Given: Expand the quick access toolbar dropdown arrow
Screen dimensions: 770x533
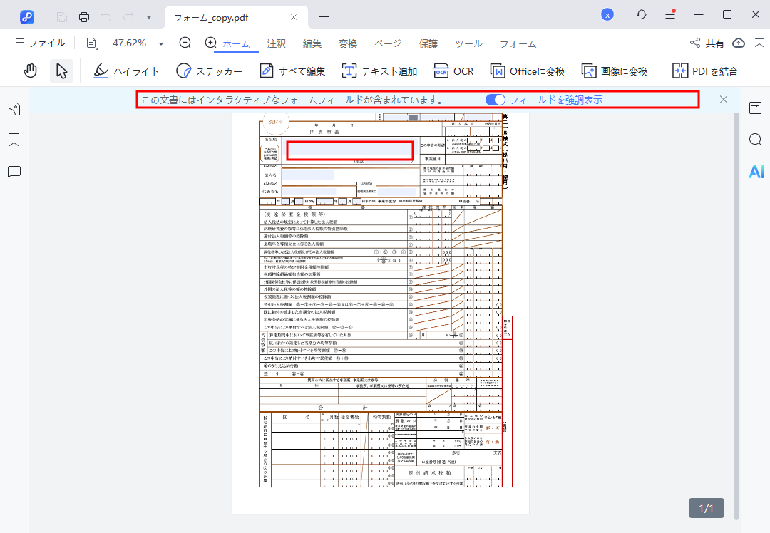Looking at the screenshot, I should 148,16.
